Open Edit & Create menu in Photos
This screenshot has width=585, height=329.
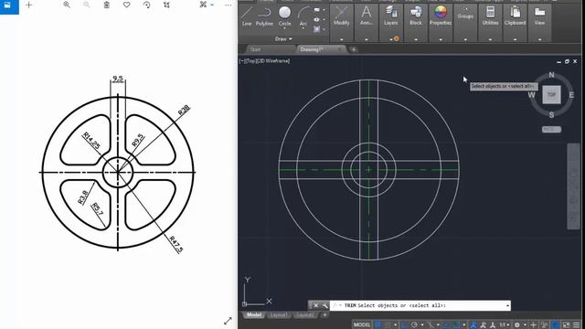pyautogui.click(x=207, y=5)
